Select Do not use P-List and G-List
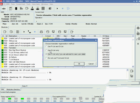Viewport: 140px width, 103px height. tap(57, 58)
